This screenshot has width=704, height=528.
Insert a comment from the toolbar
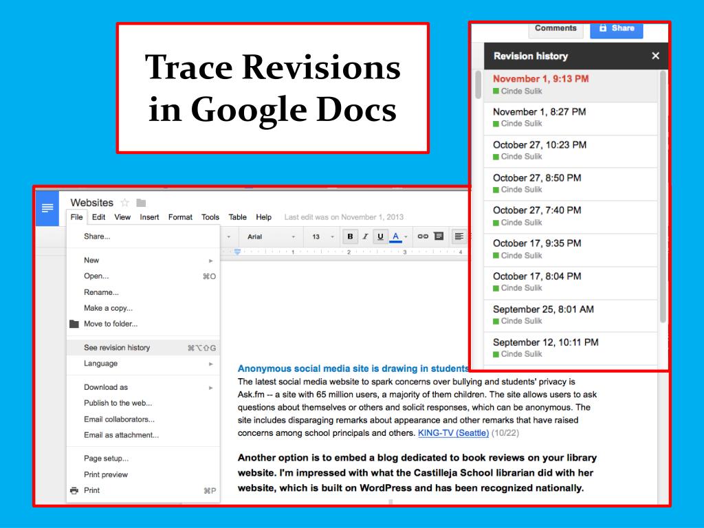click(439, 236)
